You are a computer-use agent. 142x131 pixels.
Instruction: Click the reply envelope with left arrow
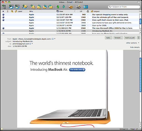[x=45, y=7]
